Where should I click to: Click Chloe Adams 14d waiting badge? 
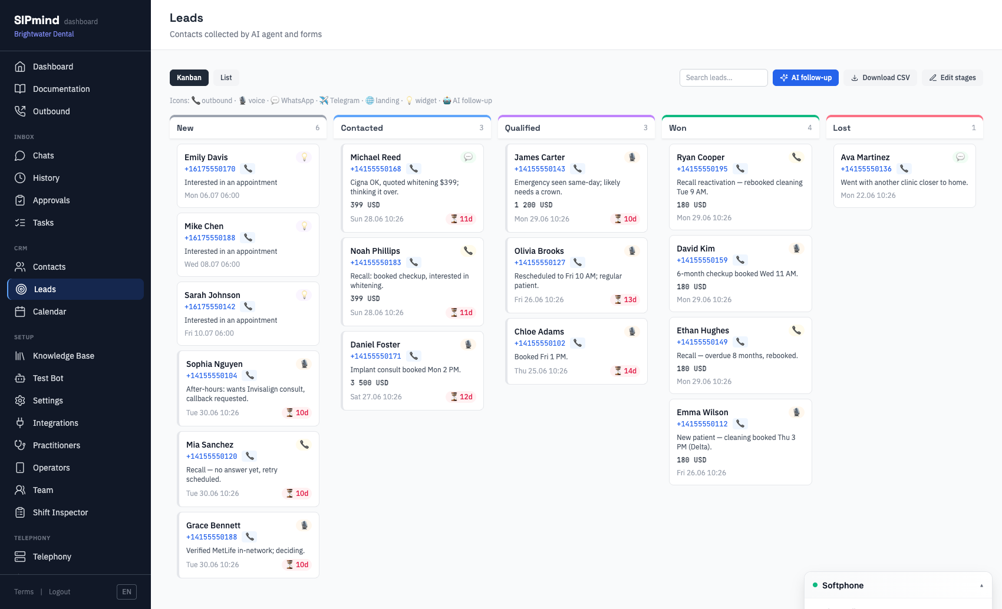[x=625, y=371]
